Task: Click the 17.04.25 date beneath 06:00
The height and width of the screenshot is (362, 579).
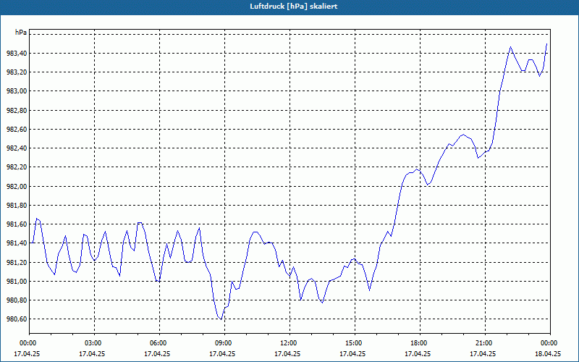Action: click(x=157, y=353)
